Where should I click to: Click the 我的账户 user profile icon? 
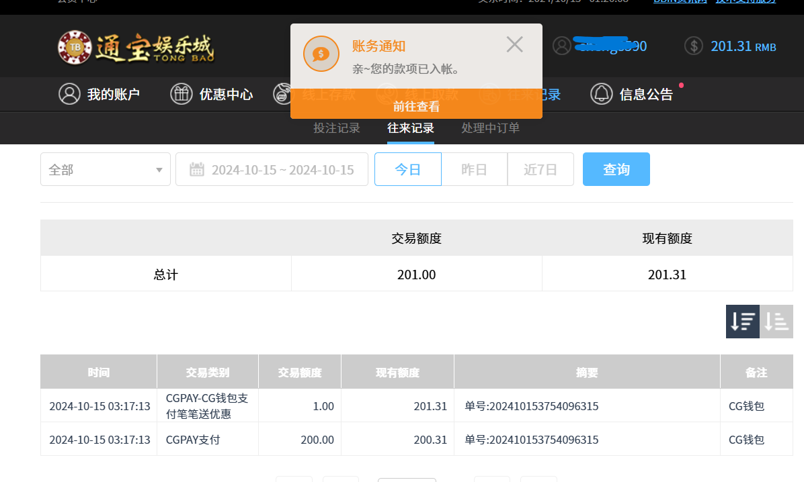click(69, 94)
